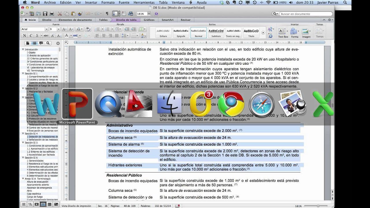
Task: Switch to the Diseño ribbon tab
Action: pyautogui.click(x=47, y=20)
